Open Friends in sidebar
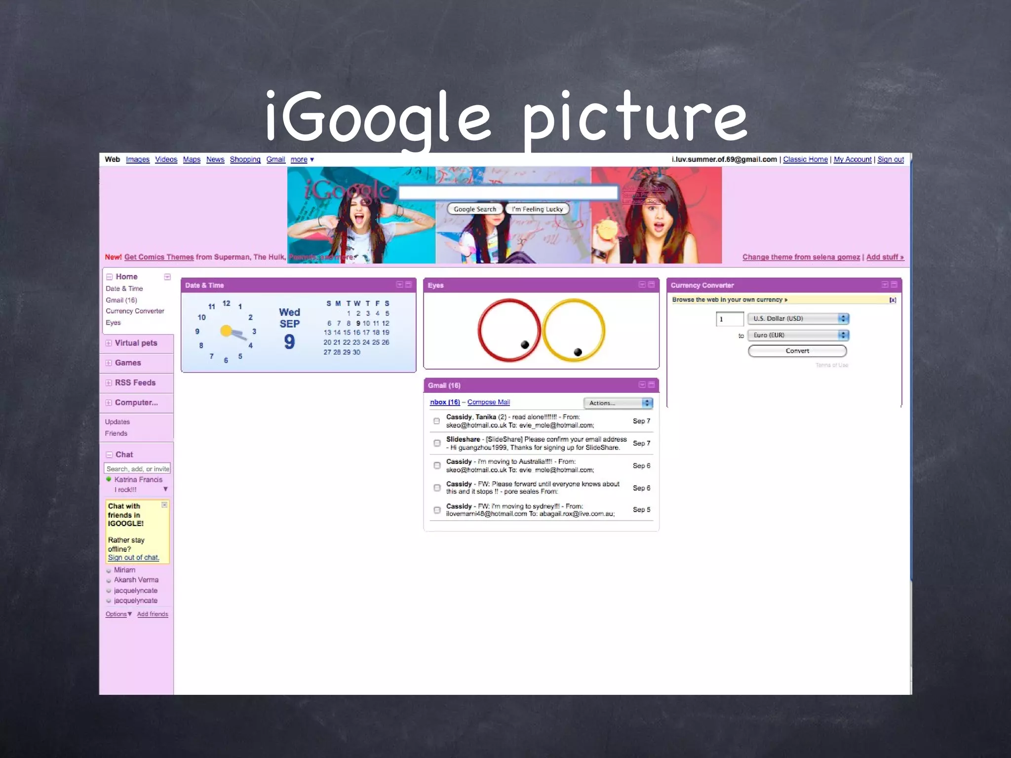Screen dimensions: 1011x758 (x=116, y=433)
